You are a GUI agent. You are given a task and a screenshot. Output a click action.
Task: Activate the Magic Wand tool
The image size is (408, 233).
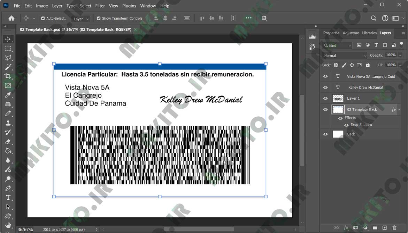click(x=8, y=67)
